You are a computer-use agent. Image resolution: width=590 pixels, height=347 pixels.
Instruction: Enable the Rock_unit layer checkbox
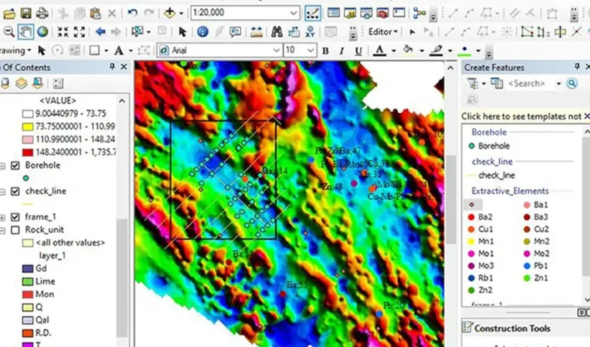pyautogui.click(x=15, y=230)
